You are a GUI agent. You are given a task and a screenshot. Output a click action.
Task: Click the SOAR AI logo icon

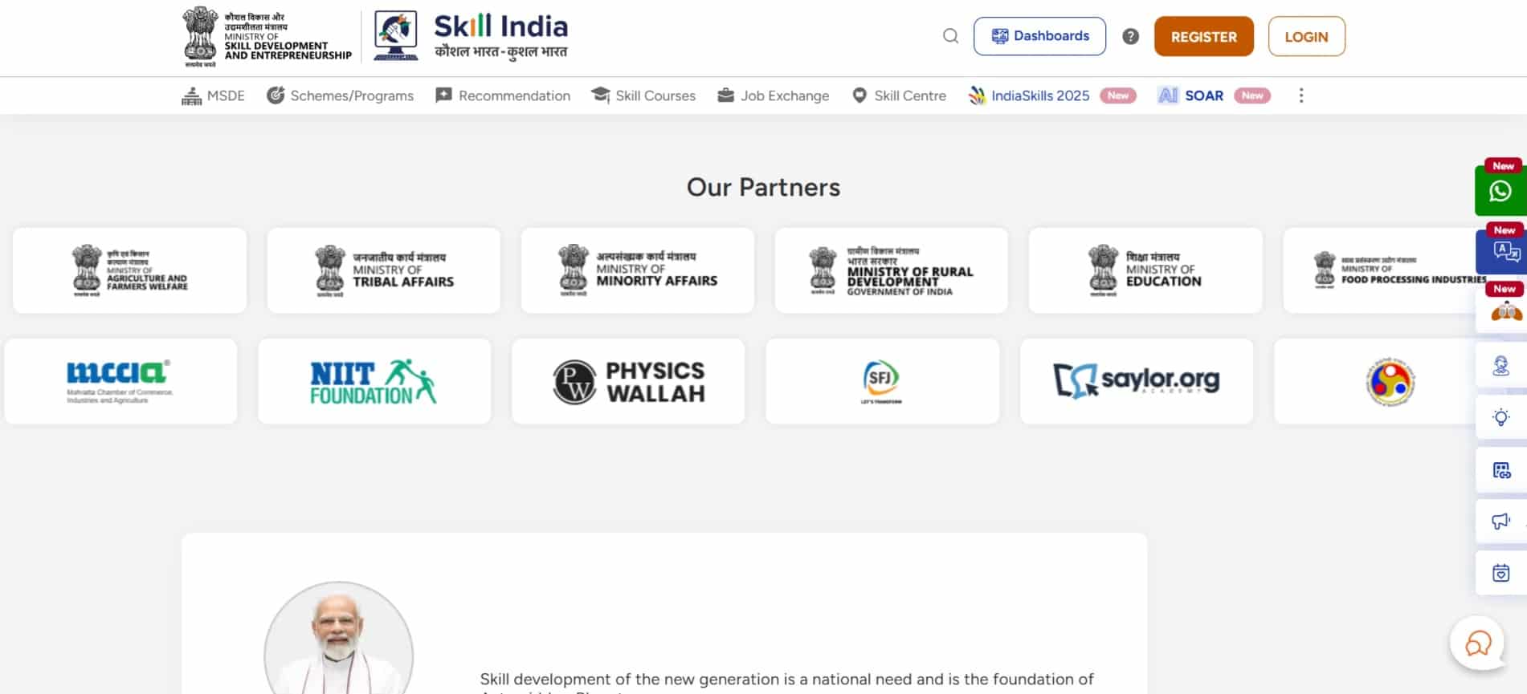[1168, 95]
